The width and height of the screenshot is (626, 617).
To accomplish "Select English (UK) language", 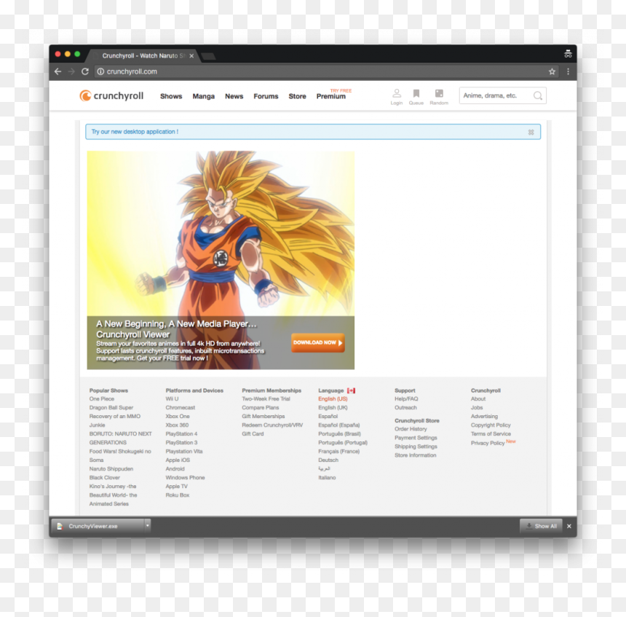I will coord(333,408).
